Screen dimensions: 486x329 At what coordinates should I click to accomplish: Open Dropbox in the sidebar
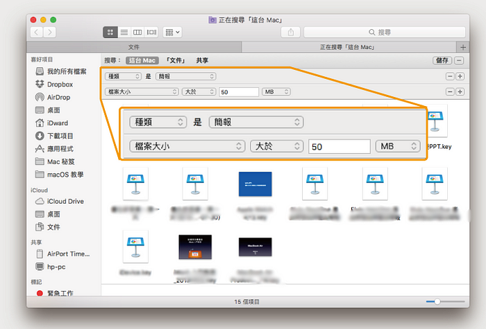pos(54,85)
